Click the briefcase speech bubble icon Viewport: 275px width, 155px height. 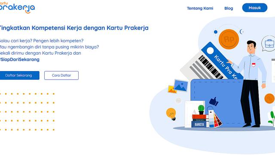coord(268,43)
